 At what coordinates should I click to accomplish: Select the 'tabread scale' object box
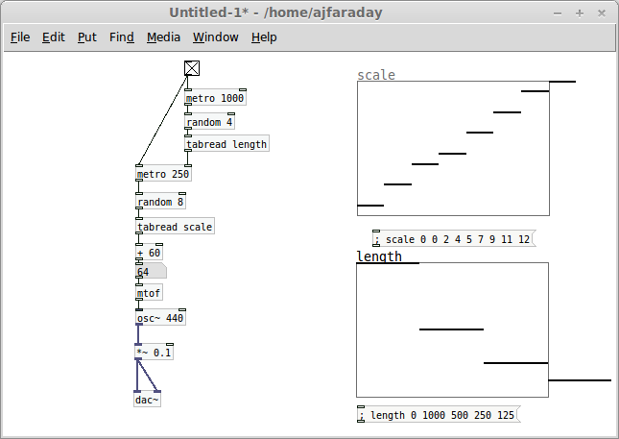(175, 227)
